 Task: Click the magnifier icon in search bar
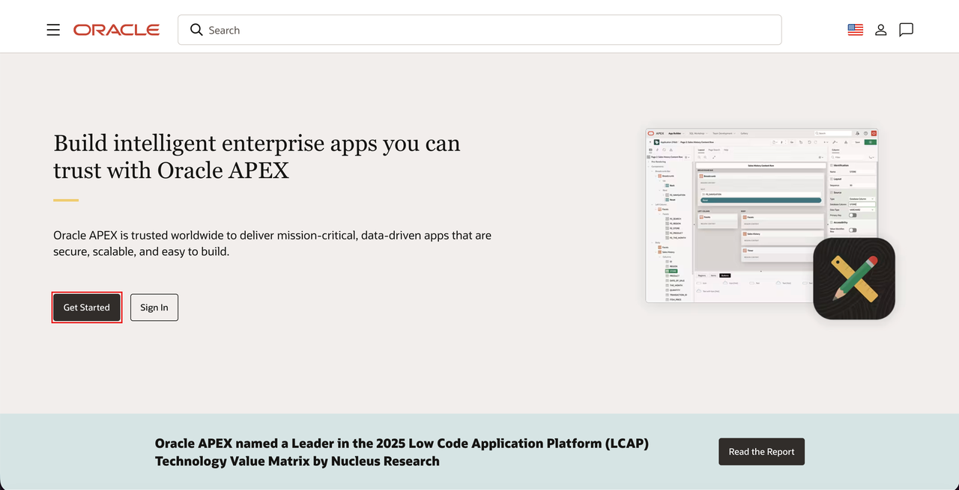coord(196,30)
